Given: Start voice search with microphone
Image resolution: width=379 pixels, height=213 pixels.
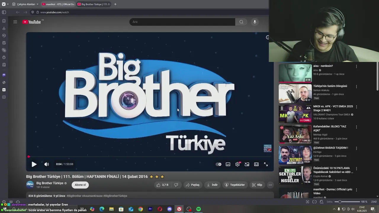Looking at the screenshot, I should pyautogui.click(x=255, y=22).
